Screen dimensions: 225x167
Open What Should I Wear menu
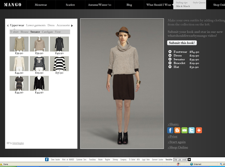159,5
